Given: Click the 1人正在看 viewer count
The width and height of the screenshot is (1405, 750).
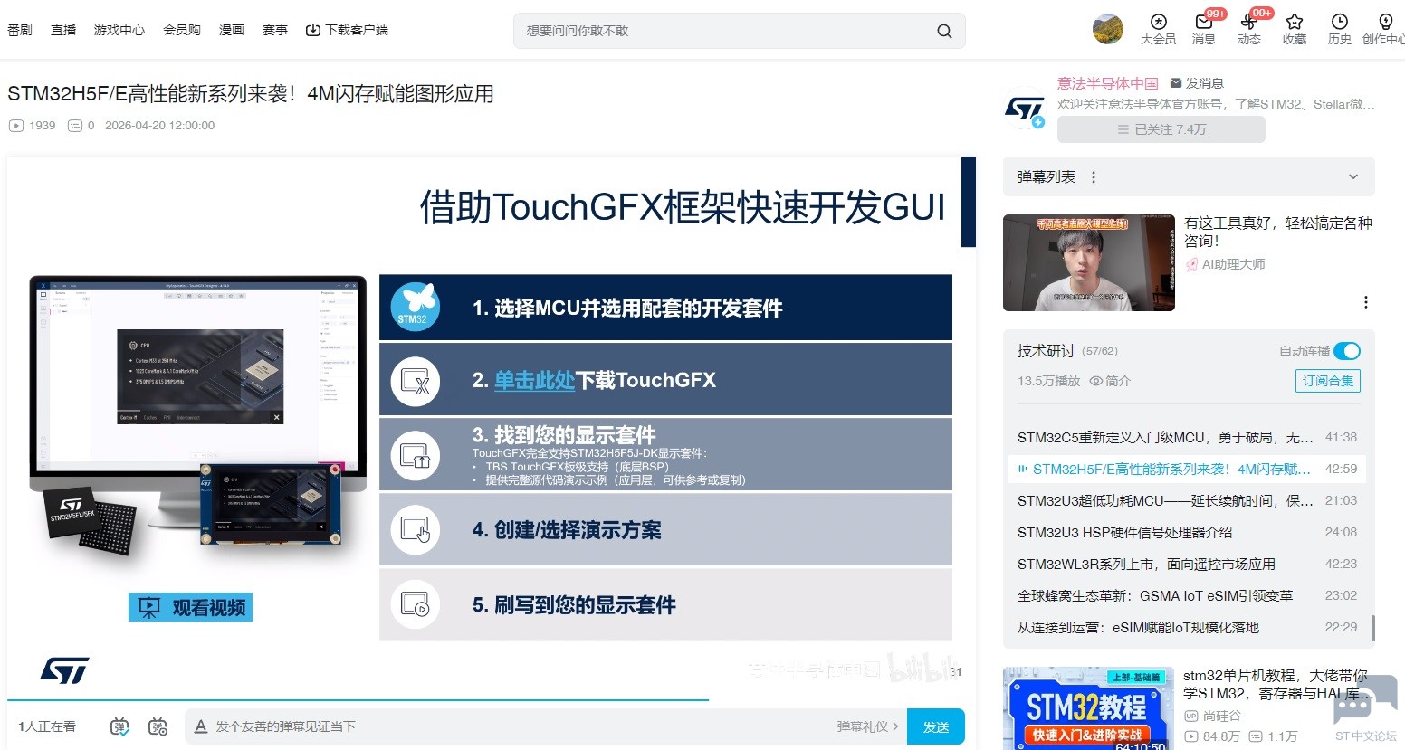Looking at the screenshot, I should (47, 726).
